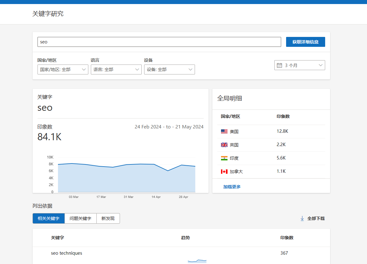Click the United Kingdom flag icon
The image size is (367, 264).
pos(224,145)
